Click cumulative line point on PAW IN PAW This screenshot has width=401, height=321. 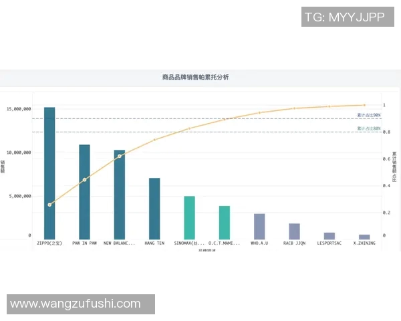click(x=85, y=180)
